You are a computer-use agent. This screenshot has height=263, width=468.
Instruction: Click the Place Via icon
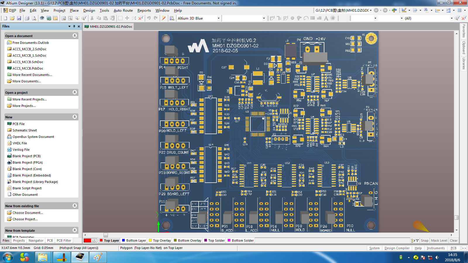tap(299, 18)
